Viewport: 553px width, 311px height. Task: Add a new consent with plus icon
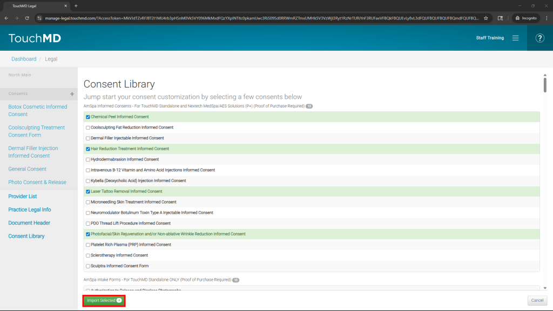[72, 94]
